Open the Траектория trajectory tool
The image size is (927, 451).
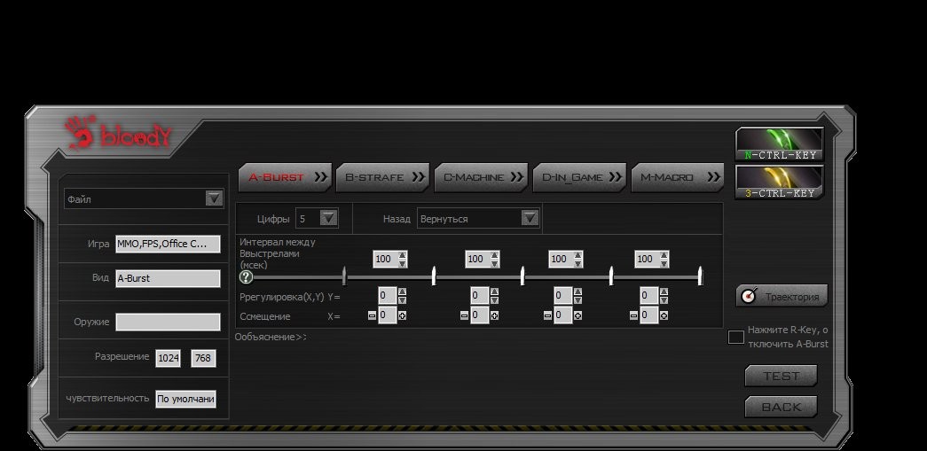pyautogui.click(x=782, y=296)
